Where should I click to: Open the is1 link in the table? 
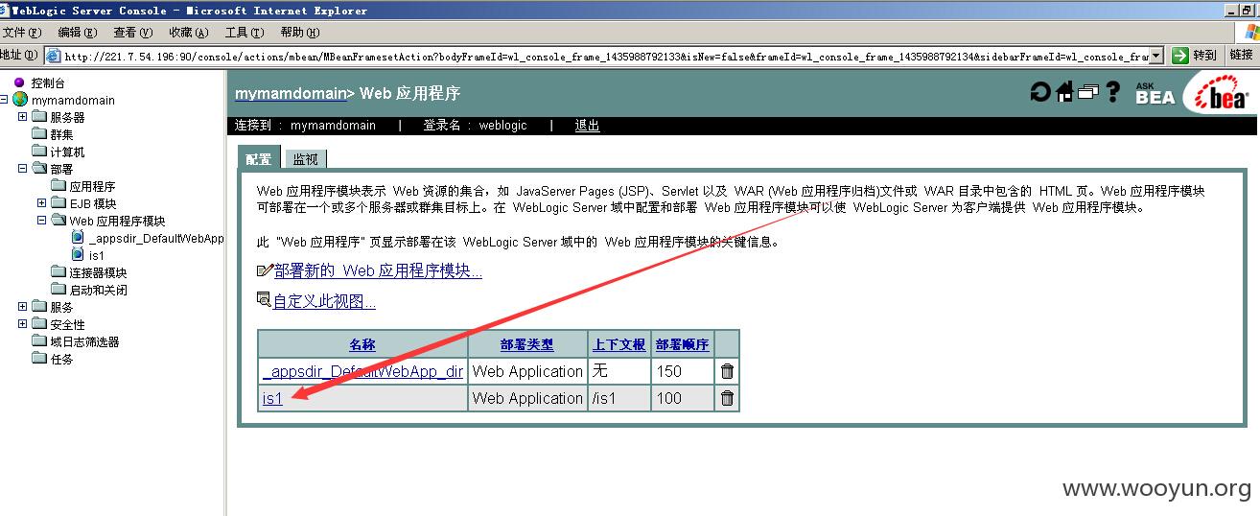pos(272,398)
